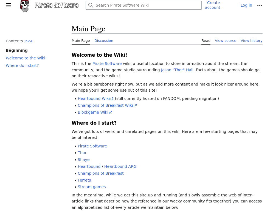273x211 pixels.
Task: Open the View history tab
Action: point(252,41)
